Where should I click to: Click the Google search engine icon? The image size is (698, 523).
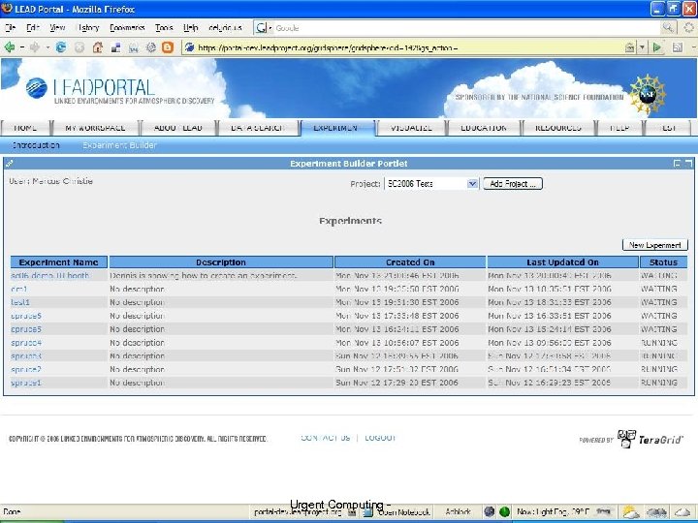(261, 27)
